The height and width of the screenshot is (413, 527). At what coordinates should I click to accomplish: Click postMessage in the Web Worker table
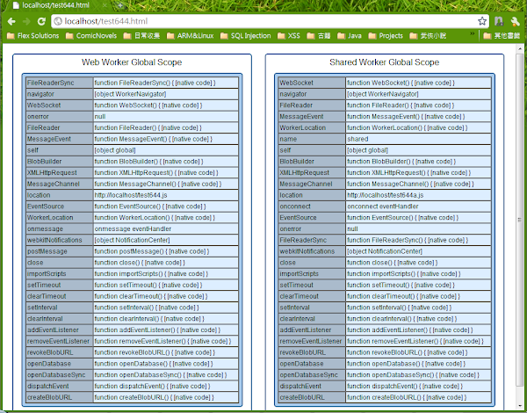point(60,251)
